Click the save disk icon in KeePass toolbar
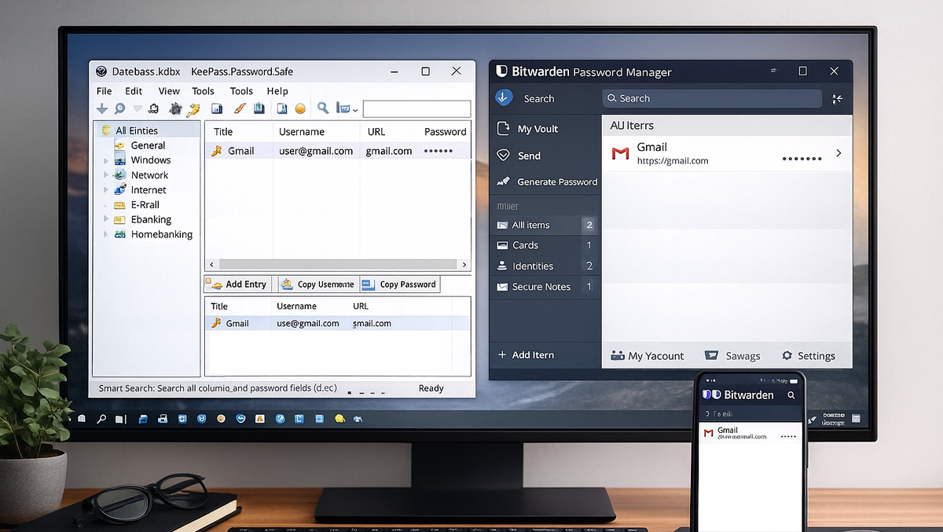This screenshot has height=532, width=943. click(218, 109)
